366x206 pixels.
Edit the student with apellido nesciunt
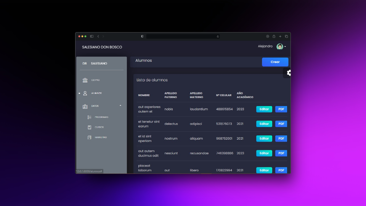pyautogui.click(x=264, y=153)
